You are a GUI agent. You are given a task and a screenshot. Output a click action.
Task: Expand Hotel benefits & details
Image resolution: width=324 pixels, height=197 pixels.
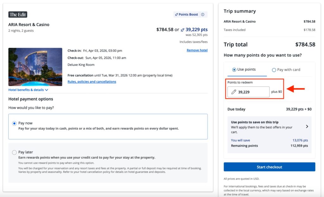[27, 90]
